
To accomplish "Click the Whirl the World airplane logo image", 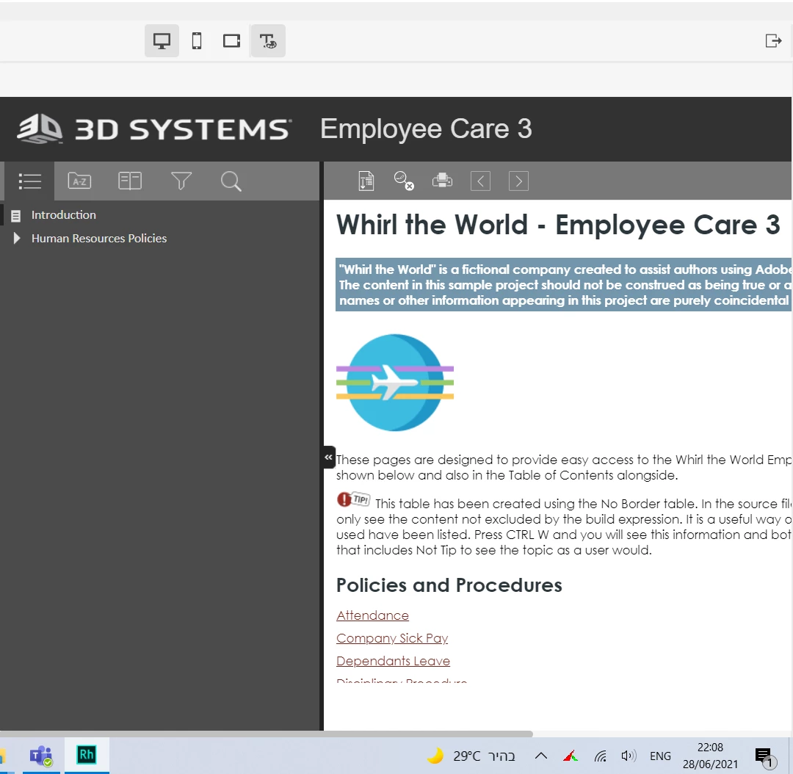I will tap(395, 383).
